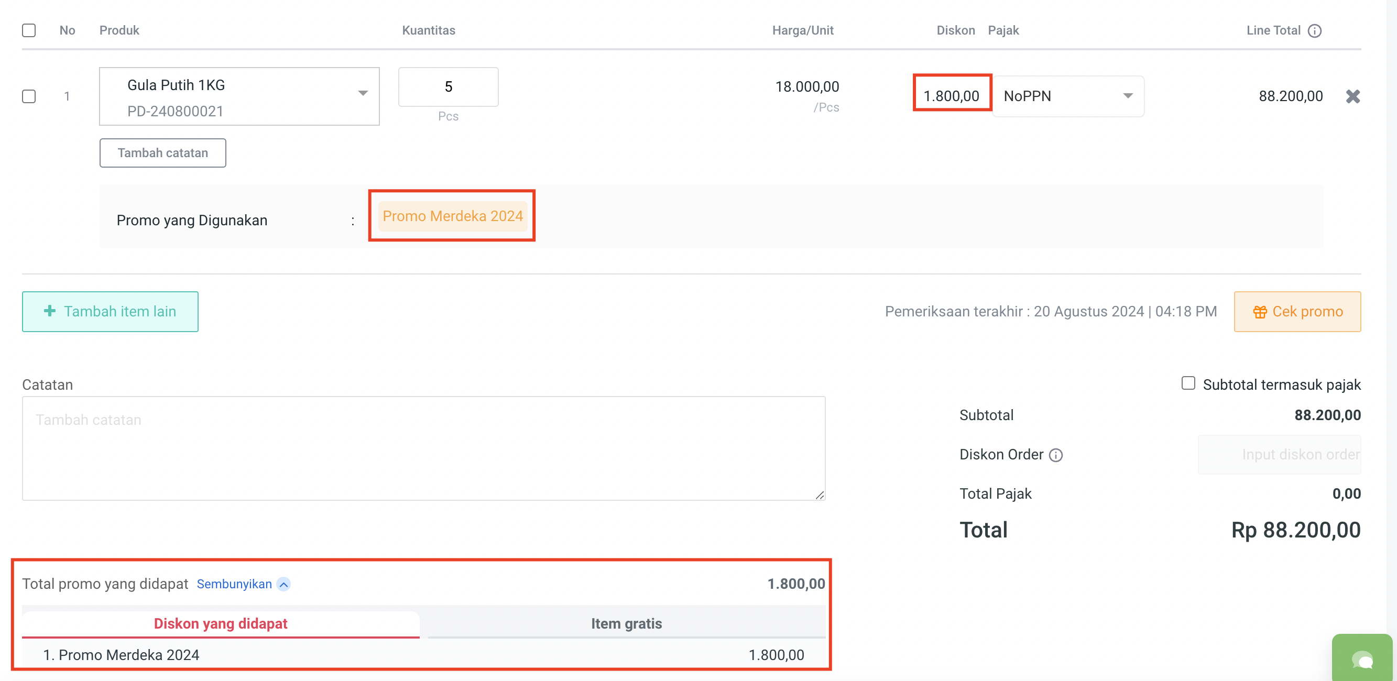
Task: Focus the Catatan notes text area
Action: click(x=423, y=448)
